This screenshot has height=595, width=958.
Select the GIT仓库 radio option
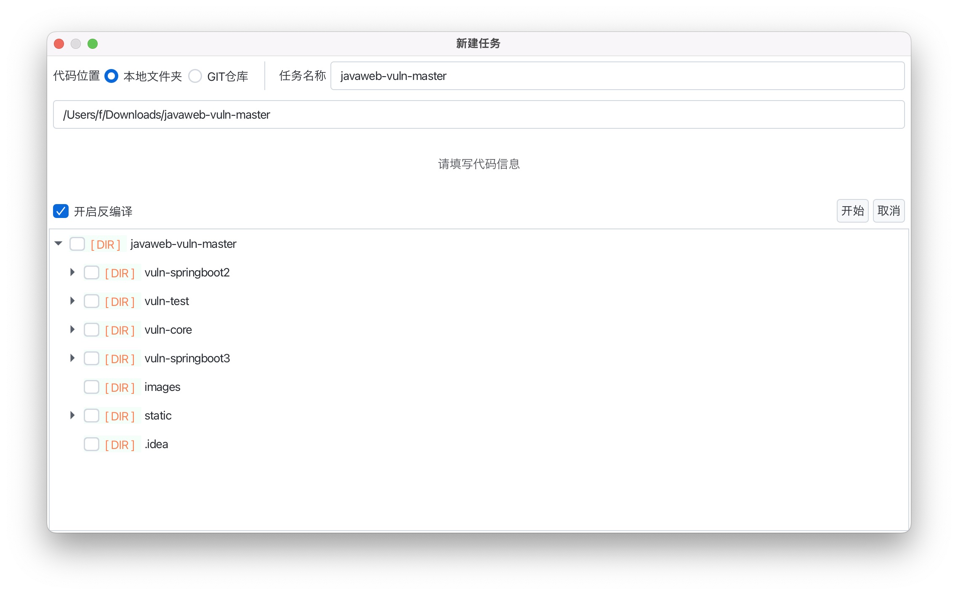[x=195, y=76]
